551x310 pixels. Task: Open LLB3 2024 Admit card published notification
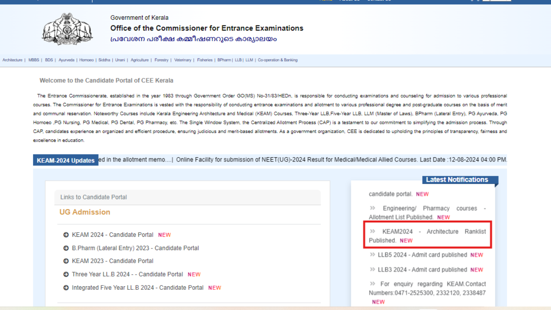click(x=422, y=270)
